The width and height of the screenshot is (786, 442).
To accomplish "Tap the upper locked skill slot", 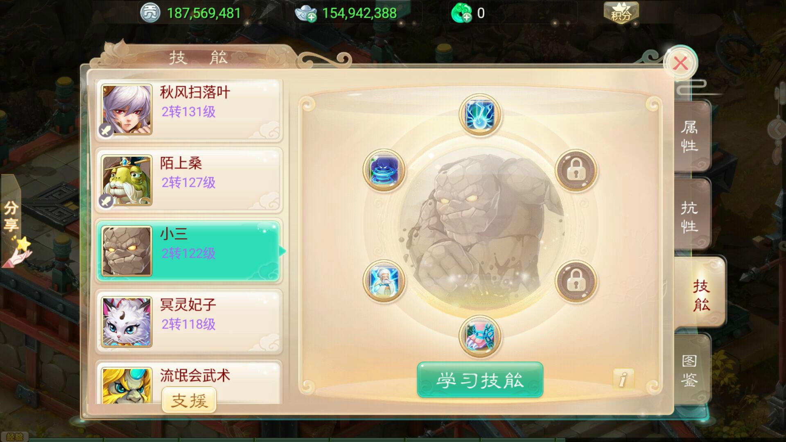I will click(576, 170).
